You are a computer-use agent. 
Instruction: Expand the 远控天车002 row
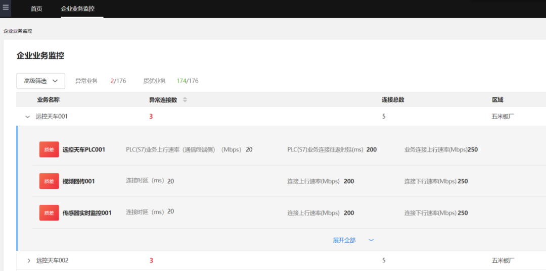(x=29, y=260)
